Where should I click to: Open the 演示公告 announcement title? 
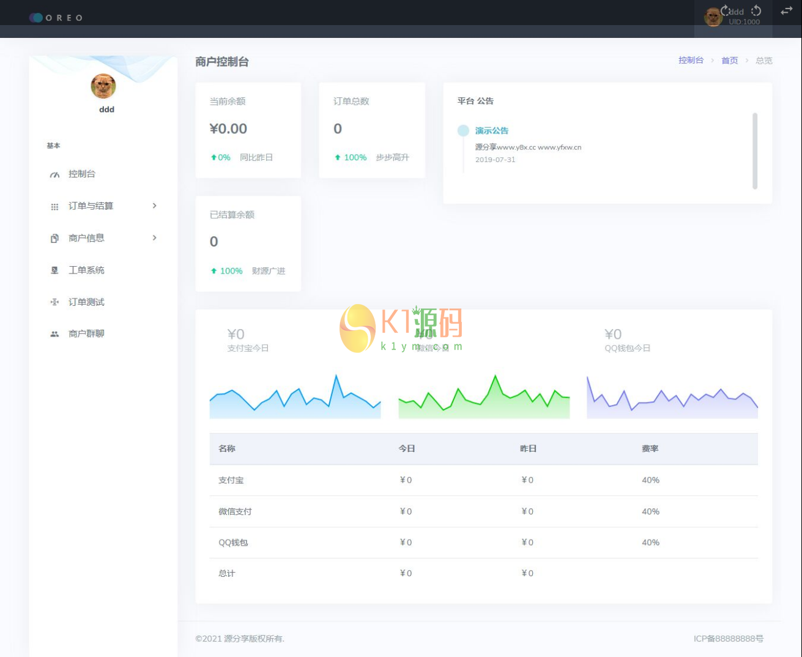[x=491, y=130]
